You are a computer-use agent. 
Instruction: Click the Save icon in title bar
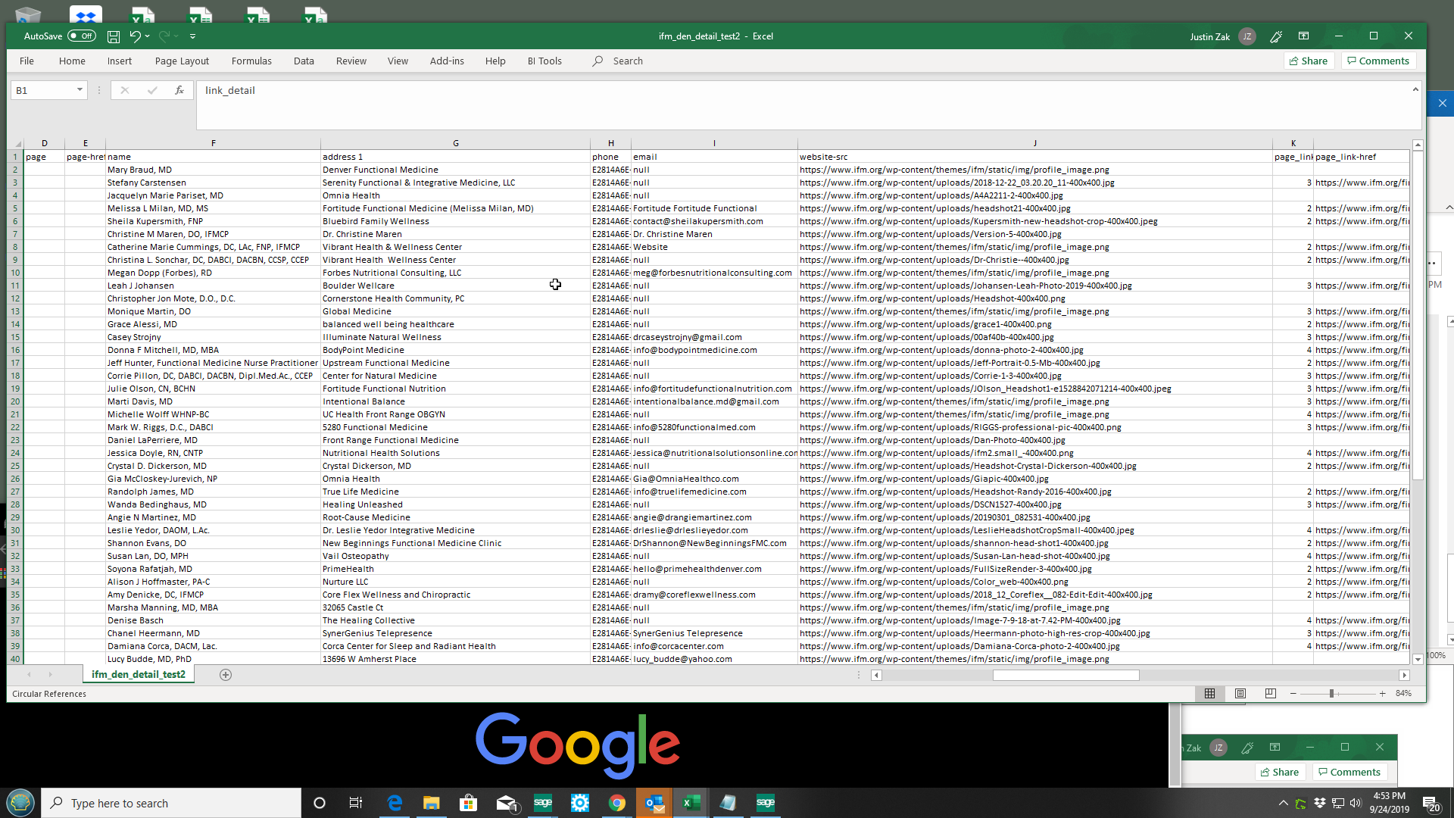click(x=114, y=36)
